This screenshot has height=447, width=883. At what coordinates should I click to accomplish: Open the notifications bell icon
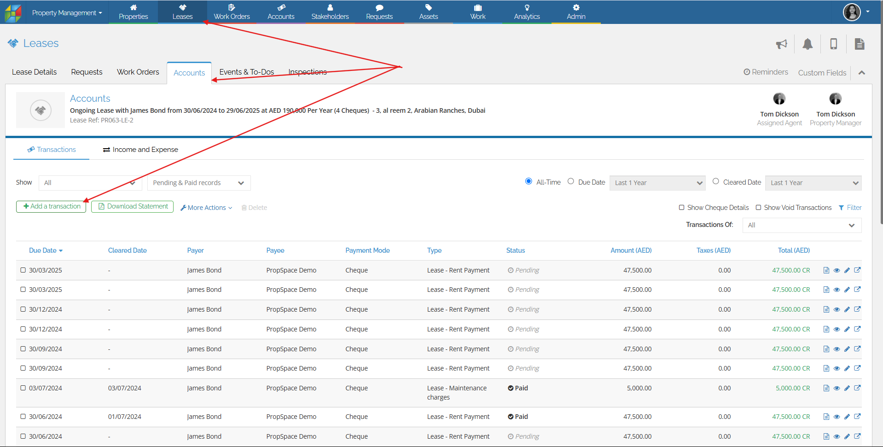807,44
